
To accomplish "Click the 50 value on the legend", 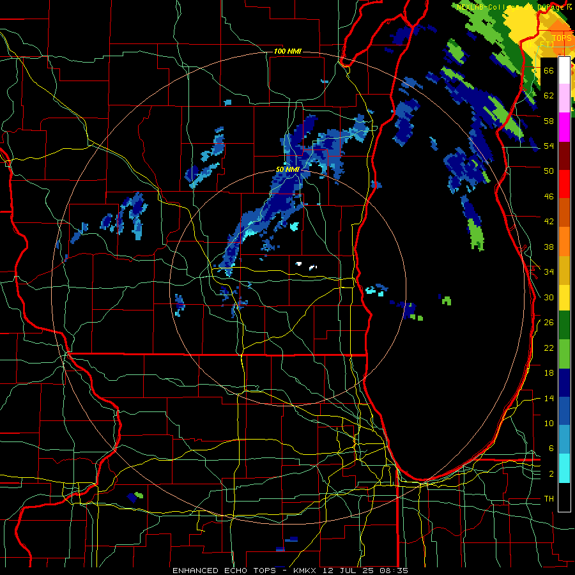I will tap(549, 171).
